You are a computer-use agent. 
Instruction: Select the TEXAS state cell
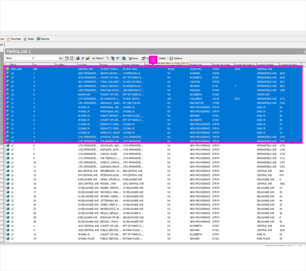click(171, 69)
